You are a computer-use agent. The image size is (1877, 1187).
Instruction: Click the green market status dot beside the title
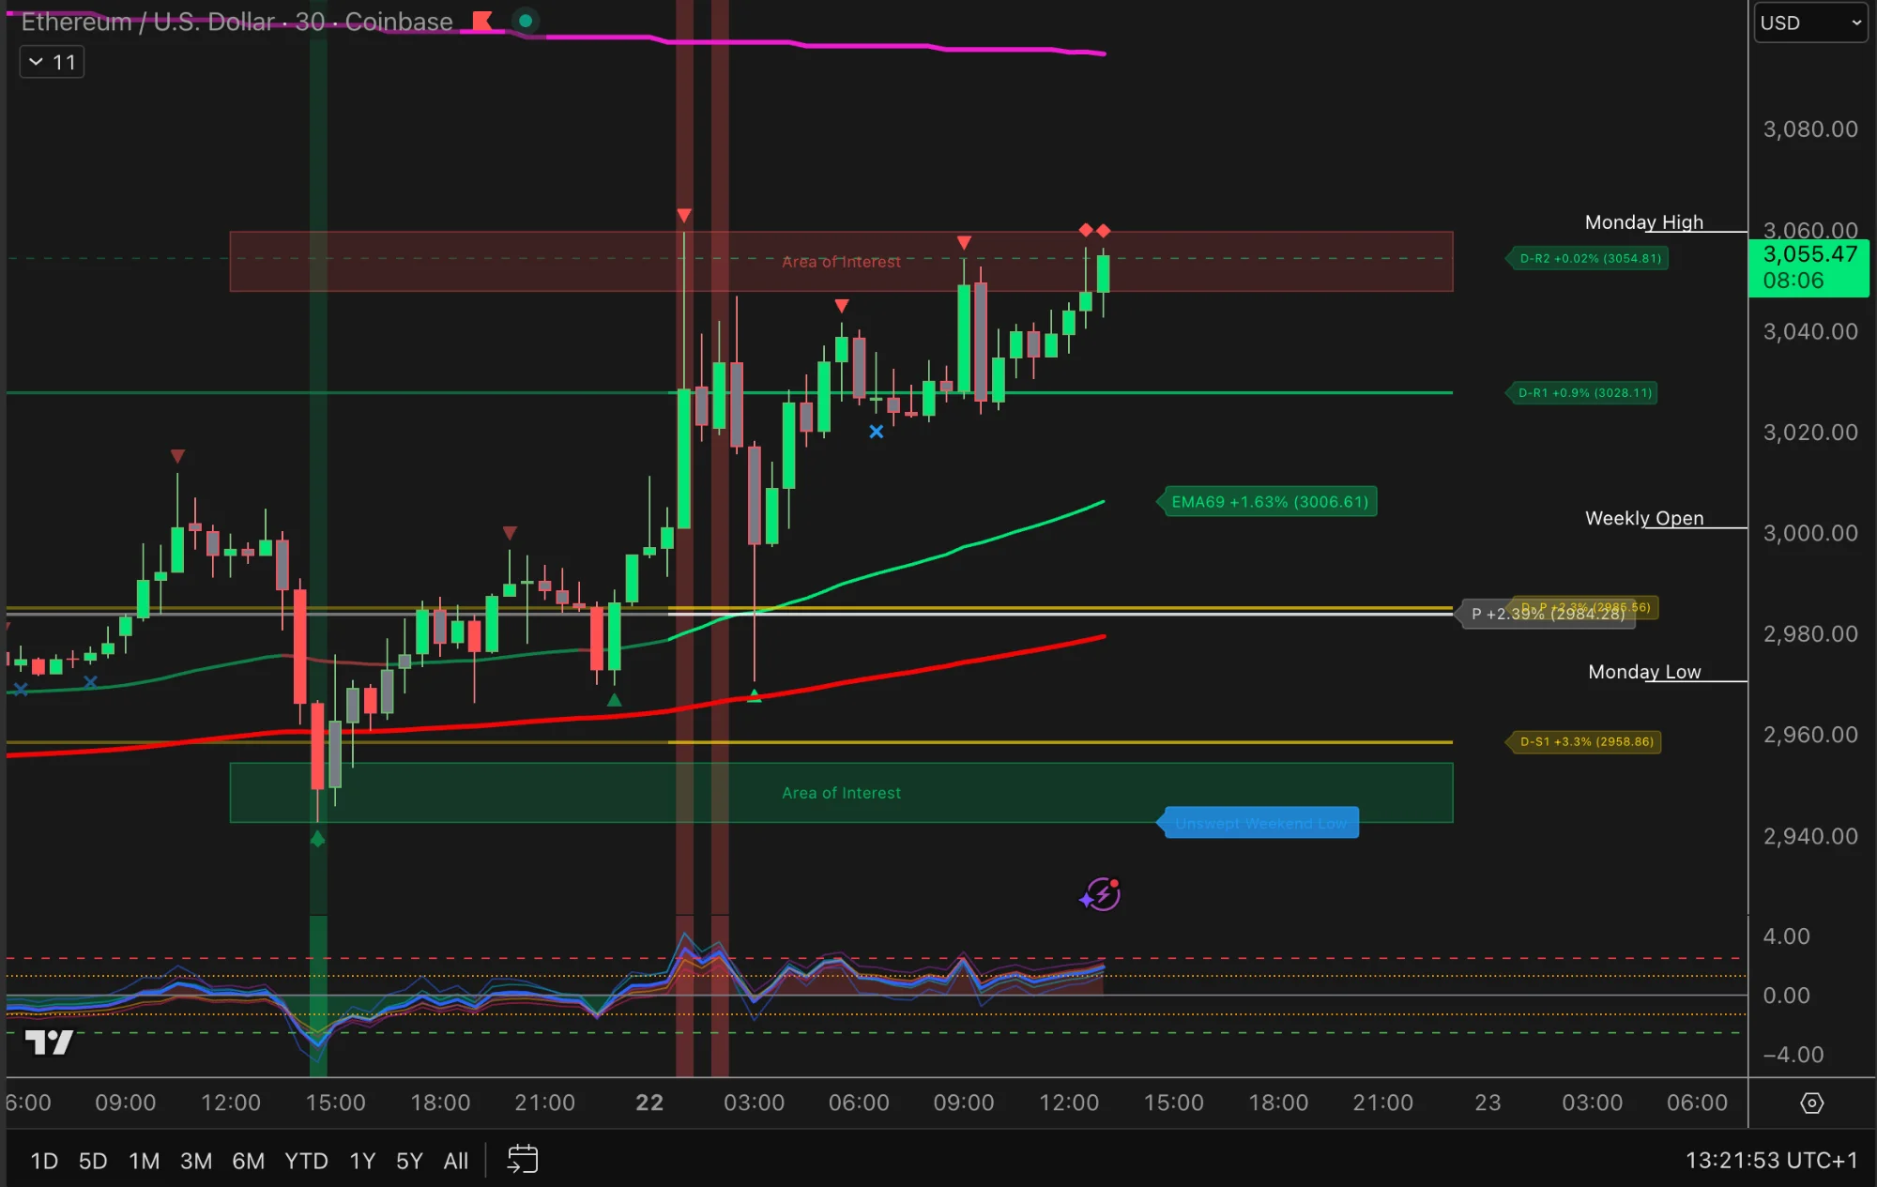click(526, 19)
